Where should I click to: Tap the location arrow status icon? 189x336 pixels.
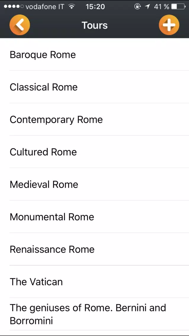pos(147,7)
